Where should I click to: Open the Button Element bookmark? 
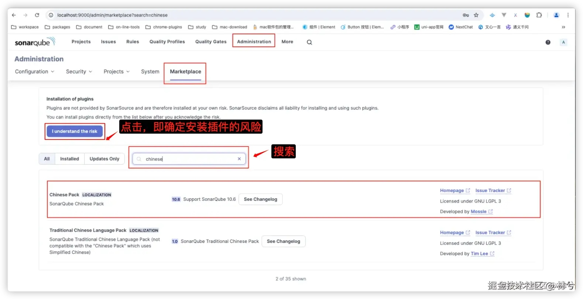pyautogui.click(x=363, y=27)
